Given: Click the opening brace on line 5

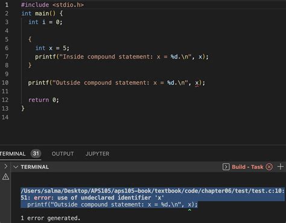Looking at the screenshot, I should 30,39.
